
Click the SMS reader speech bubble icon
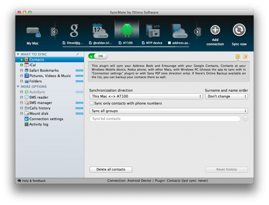point(27,97)
